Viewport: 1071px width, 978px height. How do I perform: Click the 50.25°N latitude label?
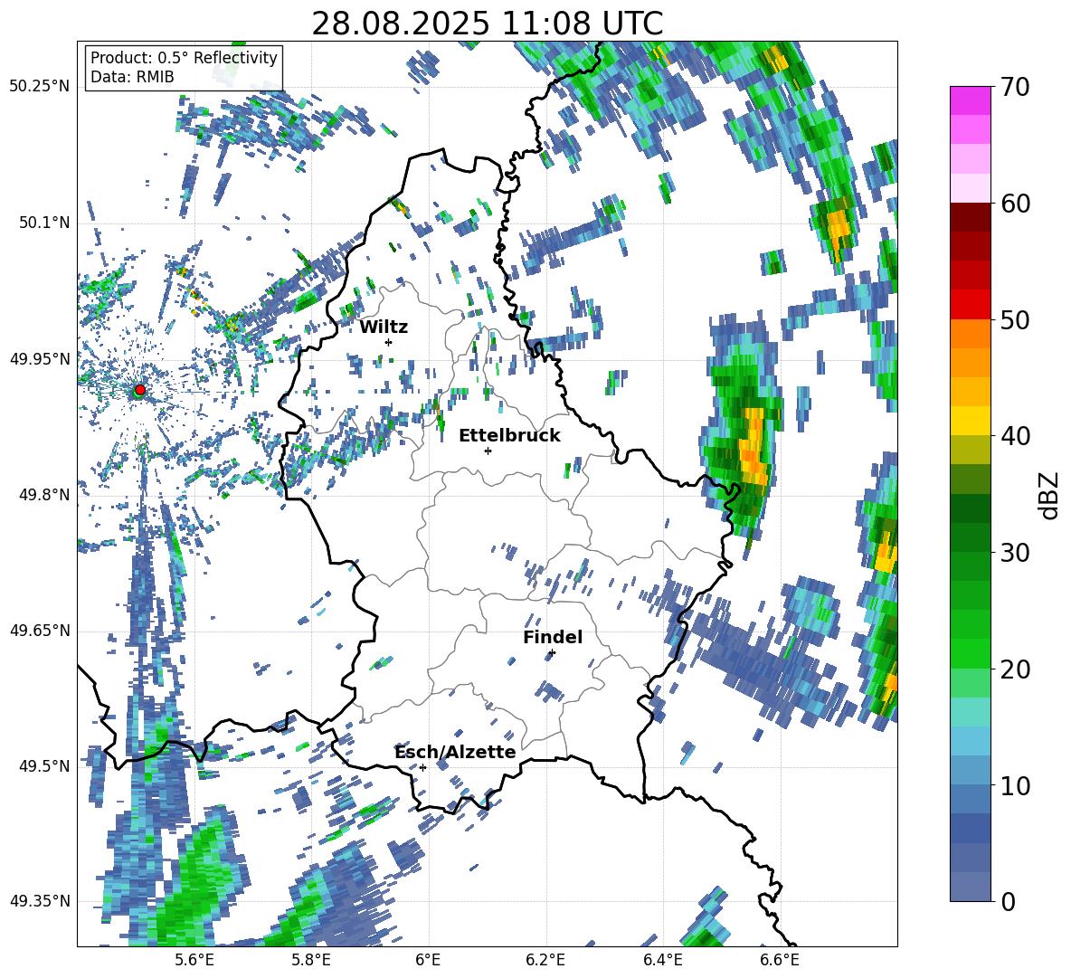pyautogui.click(x=40, y=87)
